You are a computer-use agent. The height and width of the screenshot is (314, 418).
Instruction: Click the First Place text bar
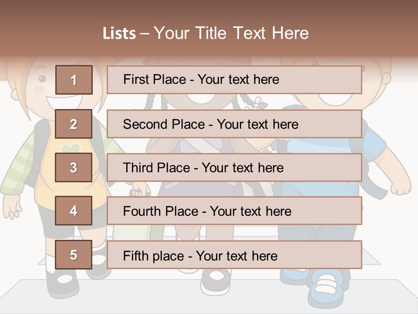pyautogui.click(x=234, y=80)
